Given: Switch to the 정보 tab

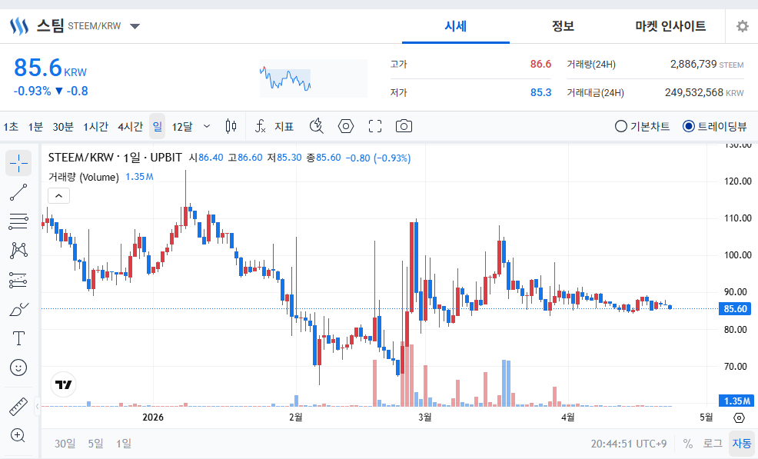Looking at the screenshot, I should click(563, 26).
